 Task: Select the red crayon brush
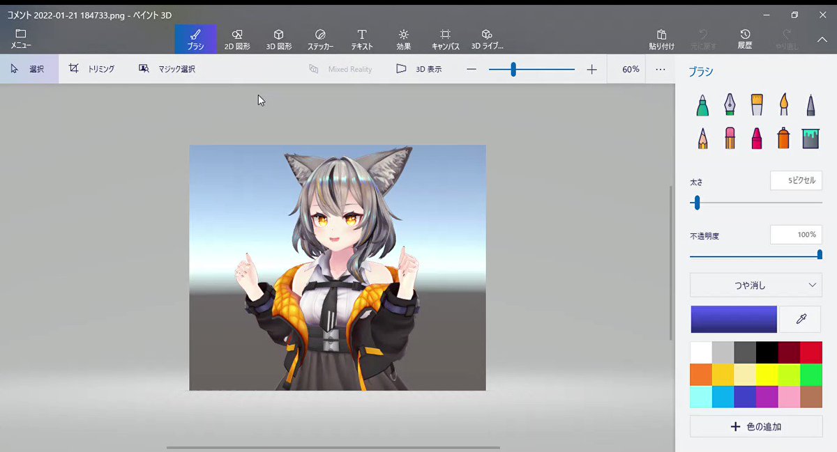point(757,138)
